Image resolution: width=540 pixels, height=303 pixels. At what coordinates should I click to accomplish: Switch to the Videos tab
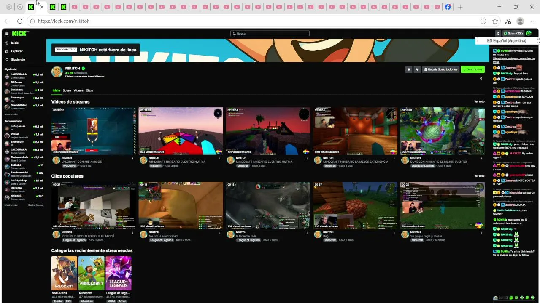tap(78, 90)
